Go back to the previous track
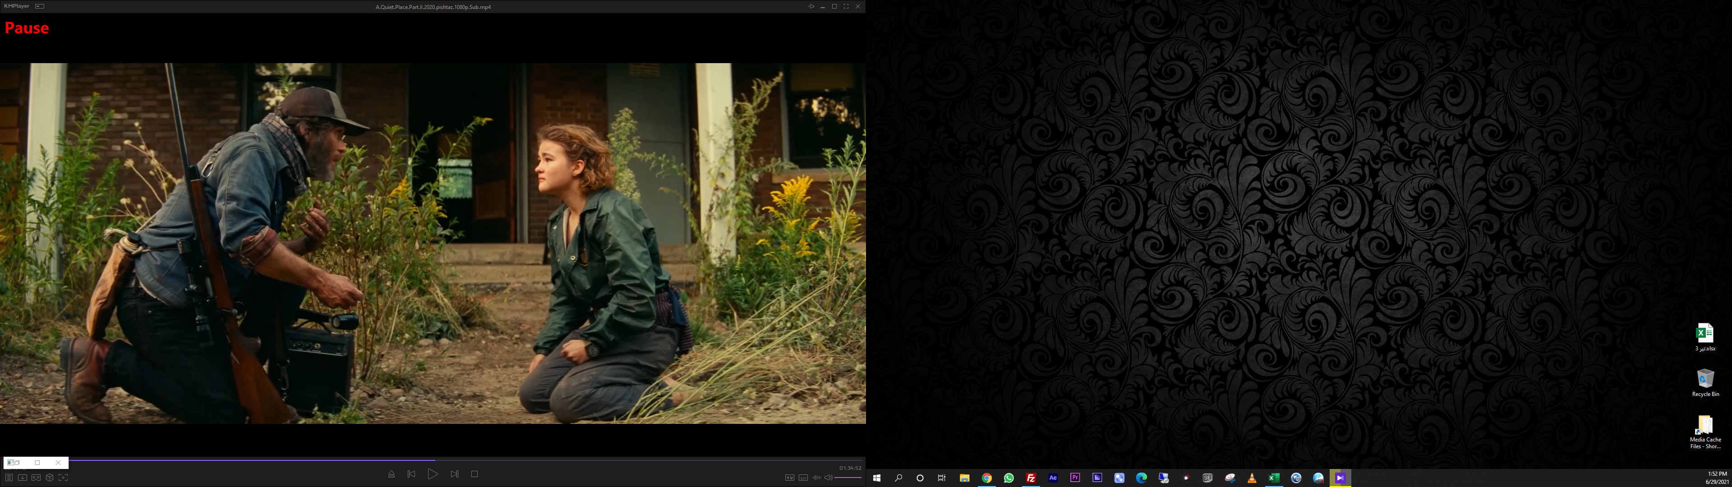Viewport: 1732px width, 487px height. click(x=411, y=474)
